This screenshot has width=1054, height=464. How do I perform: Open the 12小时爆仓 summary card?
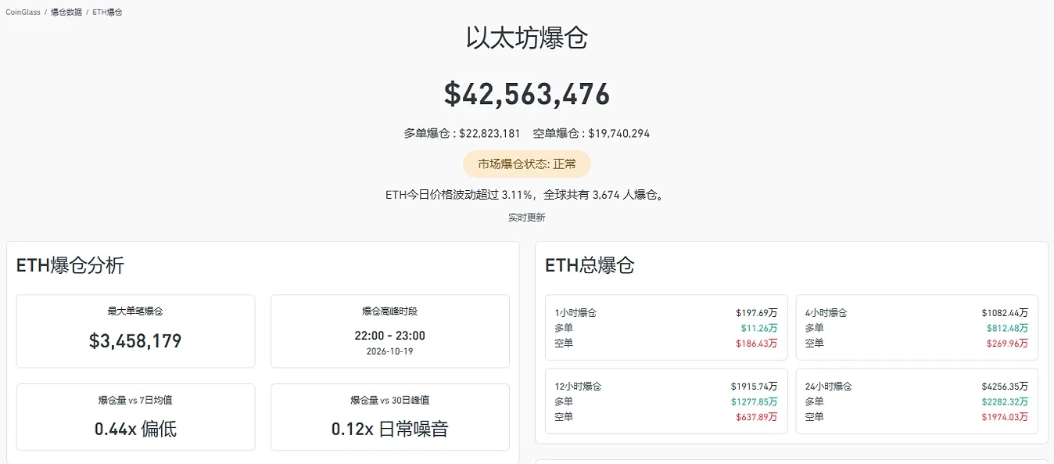[x=666, y=401]
